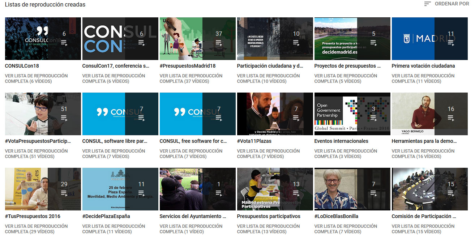
Task: Open the #DecidePlazaEspaña playlist title
Action: [106, 216]
